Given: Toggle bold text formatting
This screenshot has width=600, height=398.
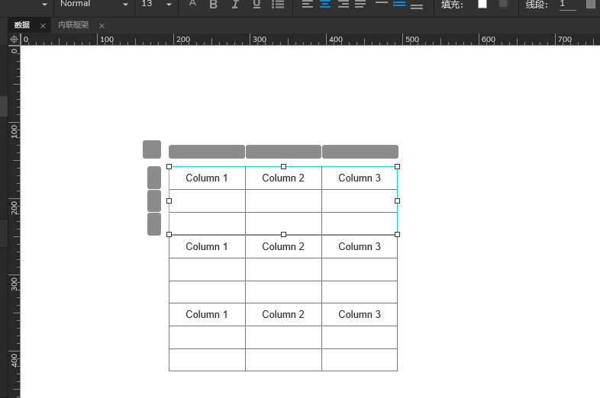Looking at the screenshot, I should pos(213,5).
